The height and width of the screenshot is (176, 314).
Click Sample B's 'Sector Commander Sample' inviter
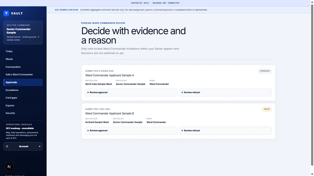click(x=128, y=122)
